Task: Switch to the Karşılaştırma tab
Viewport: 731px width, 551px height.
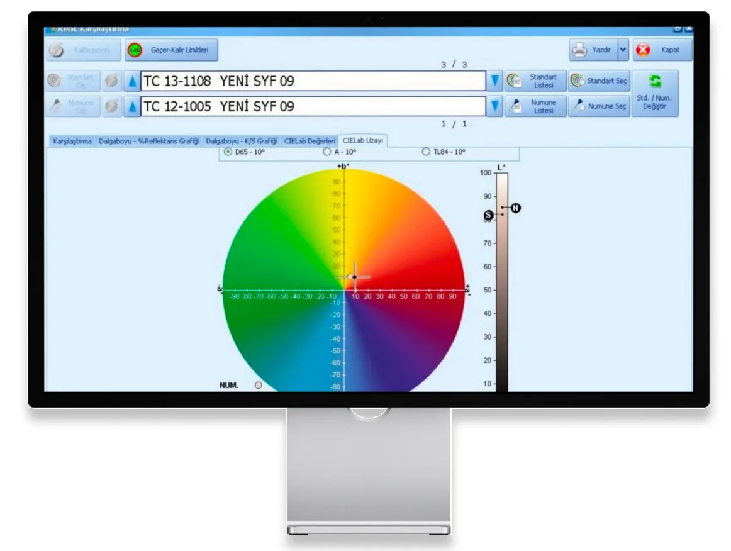Action: (x=72, y=142)
